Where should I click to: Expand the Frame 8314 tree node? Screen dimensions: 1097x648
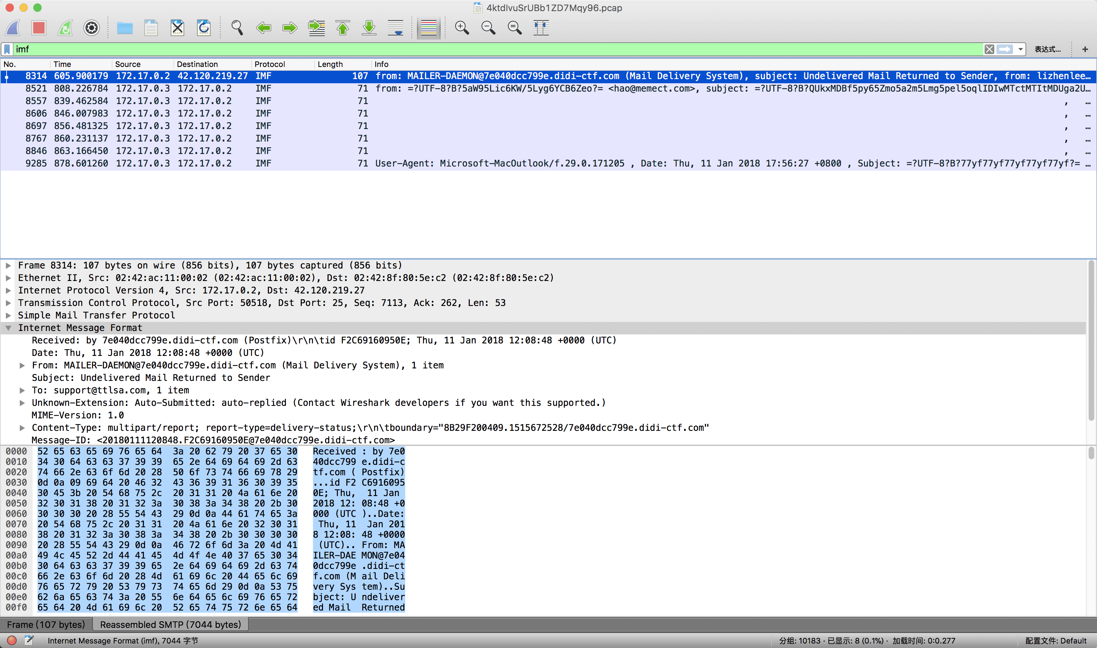pyautogui.click(x=8, y=265)
